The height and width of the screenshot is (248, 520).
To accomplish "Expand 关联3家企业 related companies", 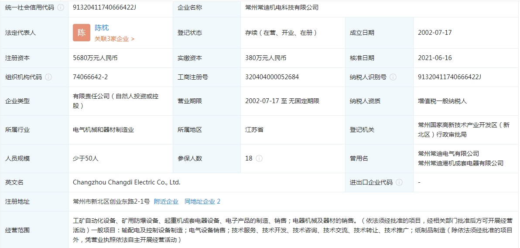I will click(x=114, y=39).
